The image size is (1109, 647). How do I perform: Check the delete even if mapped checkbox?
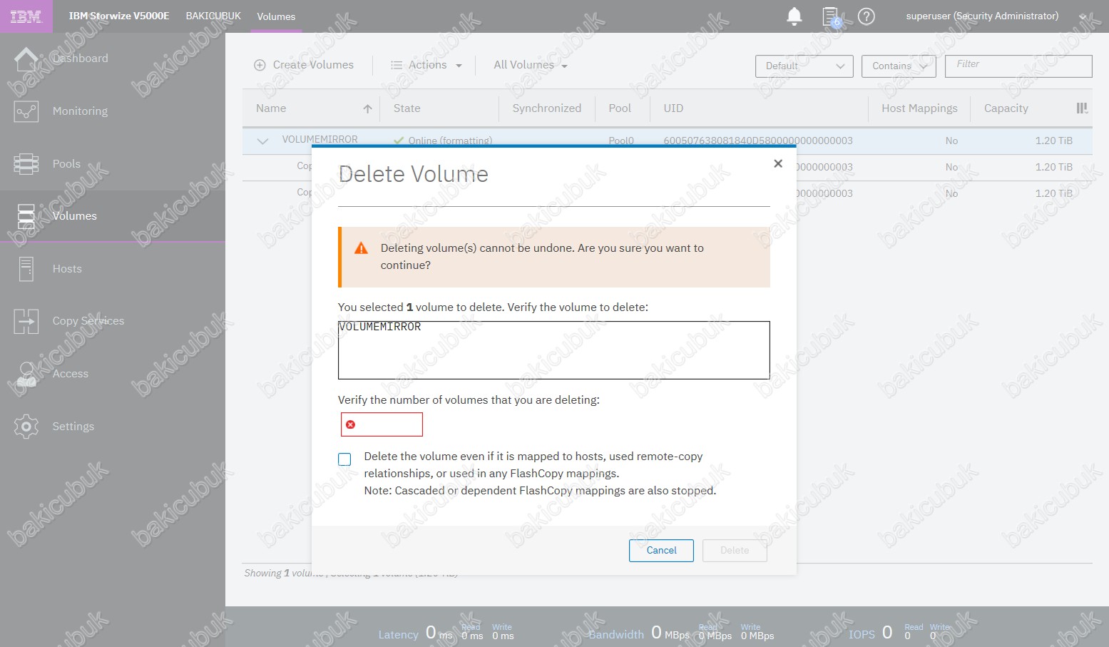pyautogui.click(x=344, y=459)
